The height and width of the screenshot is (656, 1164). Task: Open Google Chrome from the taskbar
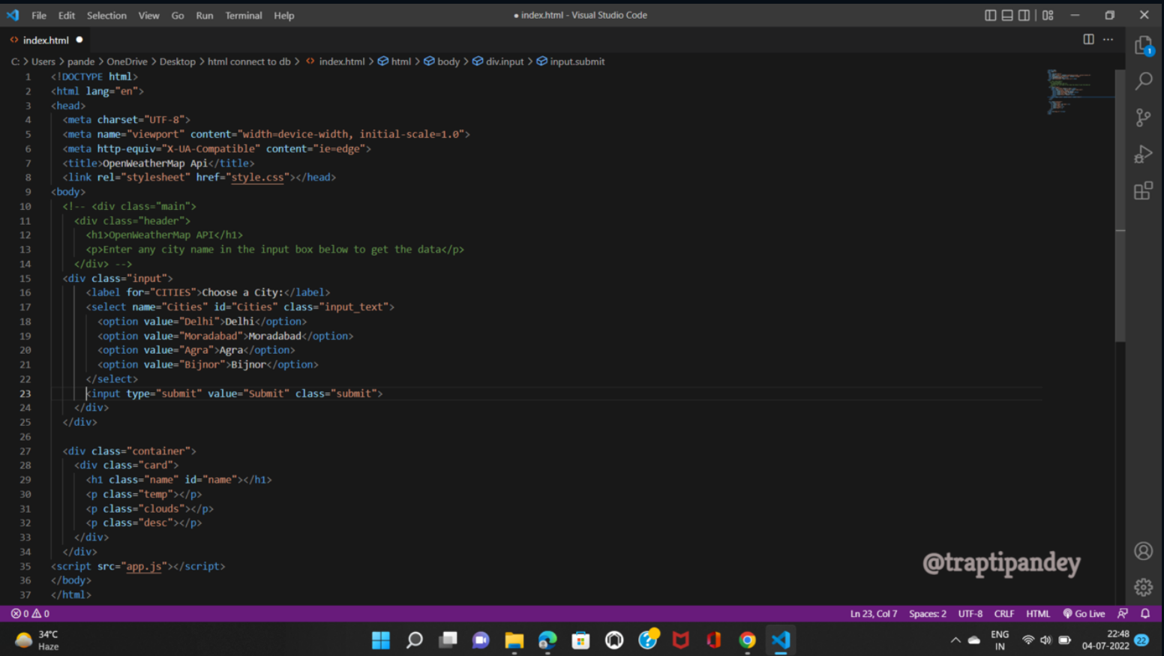tap(747, 640)
